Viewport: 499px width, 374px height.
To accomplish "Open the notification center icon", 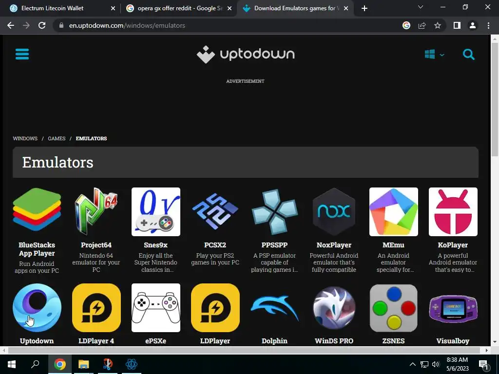I will tap(484, 364).
